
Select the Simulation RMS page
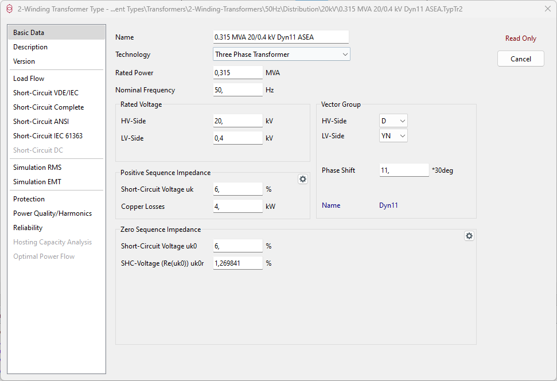click(37, 168)
